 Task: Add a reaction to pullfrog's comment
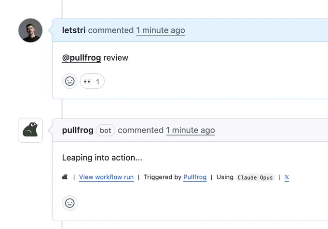pos(69,203)
